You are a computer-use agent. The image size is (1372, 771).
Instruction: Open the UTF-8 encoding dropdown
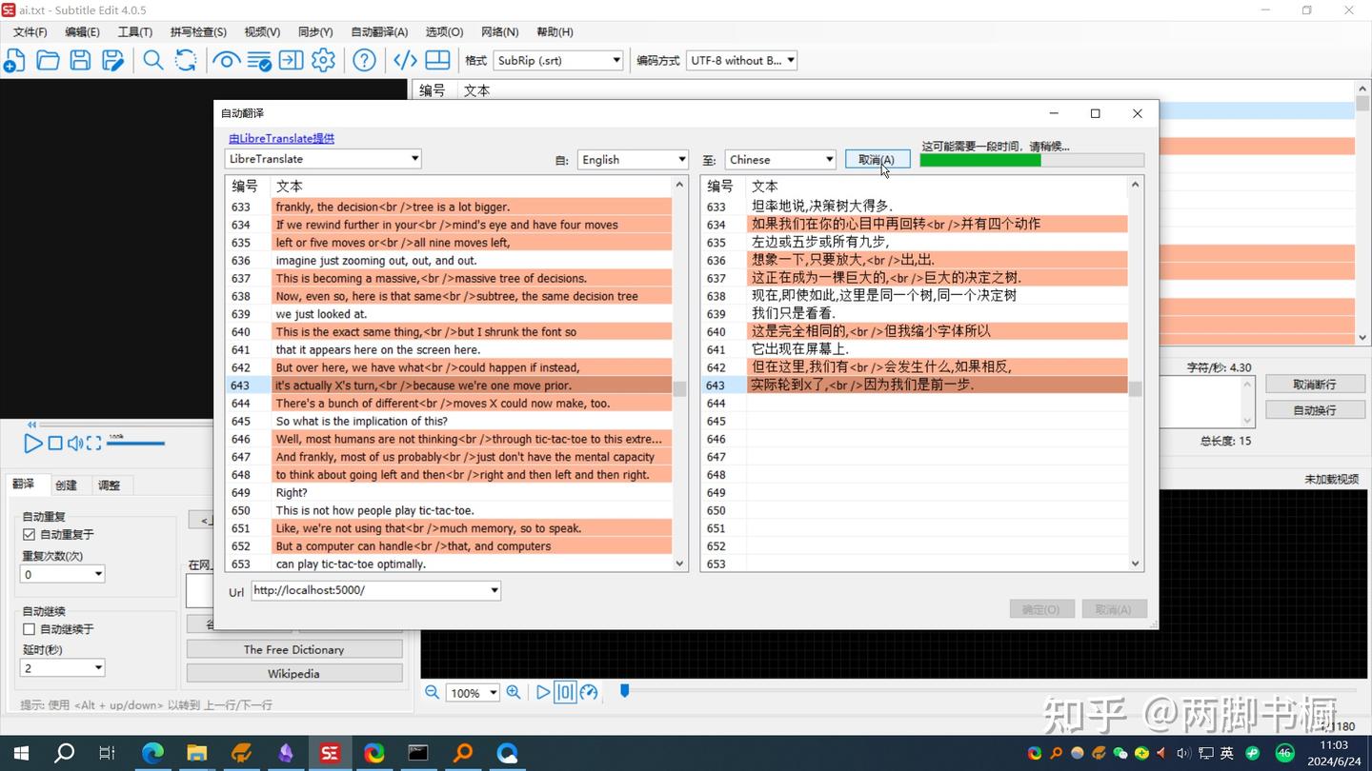741,60
